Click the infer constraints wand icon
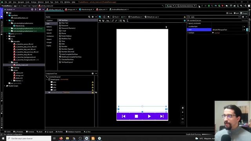 point(116,21)
